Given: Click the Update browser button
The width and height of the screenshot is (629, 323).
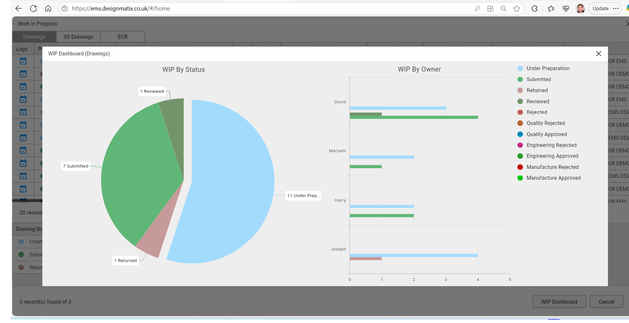Looking at the screenshot, I should point(600,9).
